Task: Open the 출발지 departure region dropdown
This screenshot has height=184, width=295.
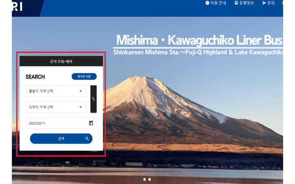Action: point(56,91)
